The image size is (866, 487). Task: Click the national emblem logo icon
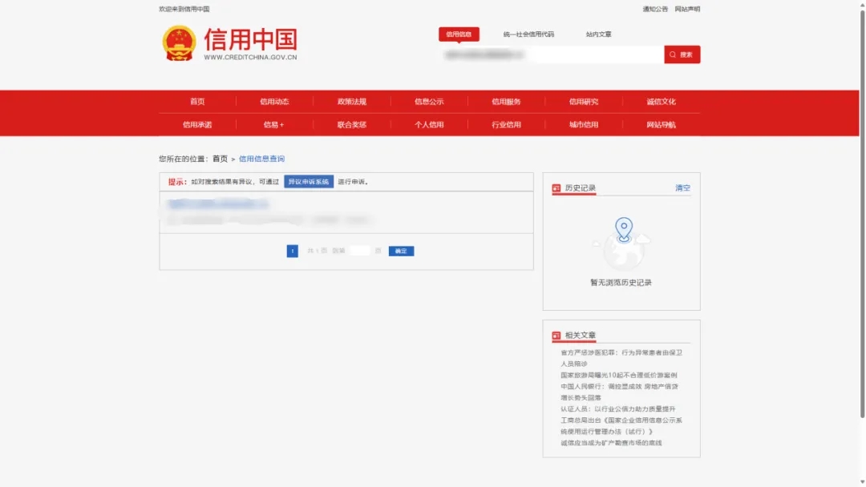[x=179, y=43]
